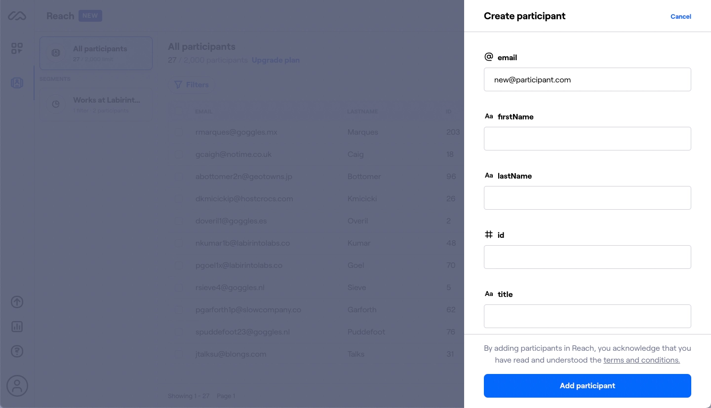
Task: Click the Upgrade plan link
Action: coord(276,60)
